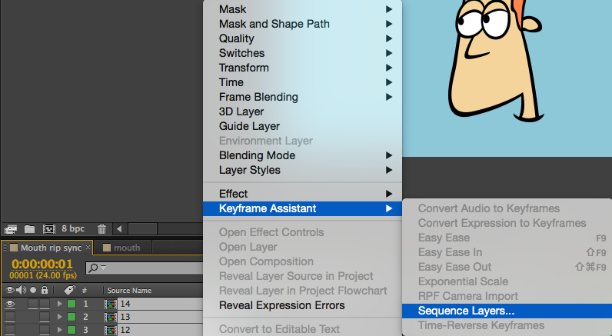612x336 pixels.
Task: Click the Solo dot column header icon
Action: click(x=33, y=290)
